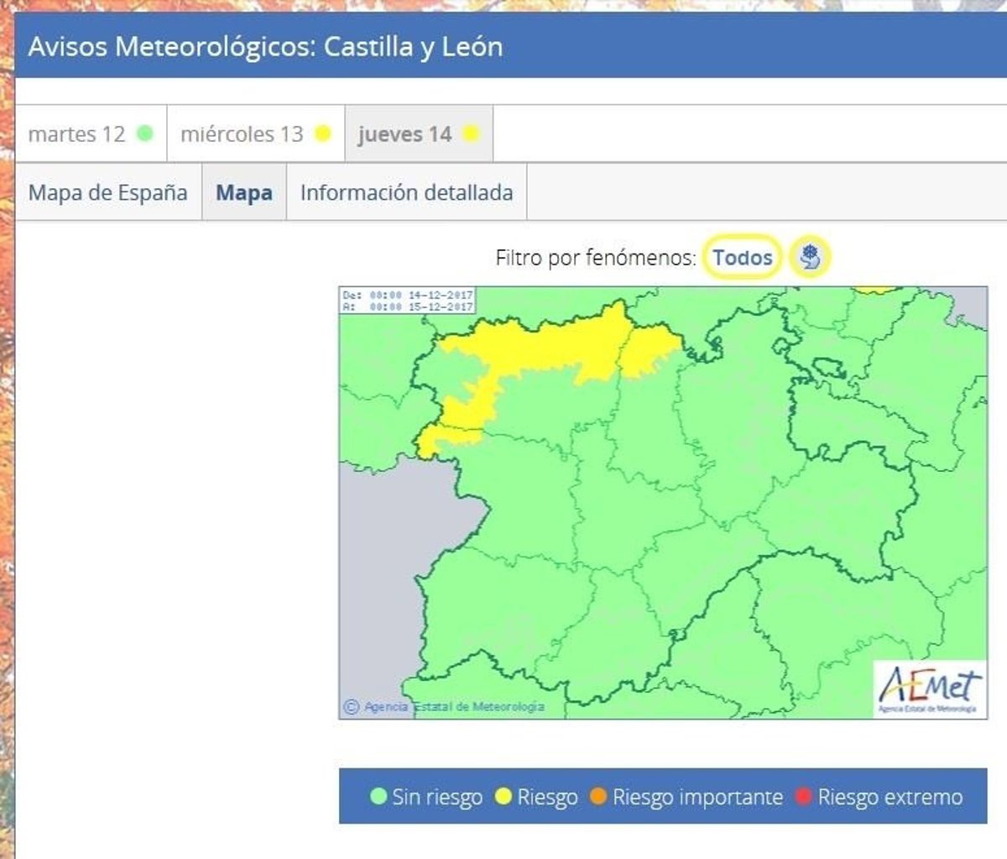Click the green 'Sin riesgo' legend dot

click(378, 796)
